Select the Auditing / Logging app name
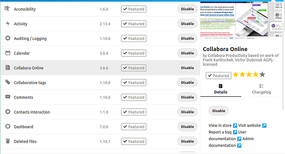Screen dimensions: 285x154 [30, 38]
